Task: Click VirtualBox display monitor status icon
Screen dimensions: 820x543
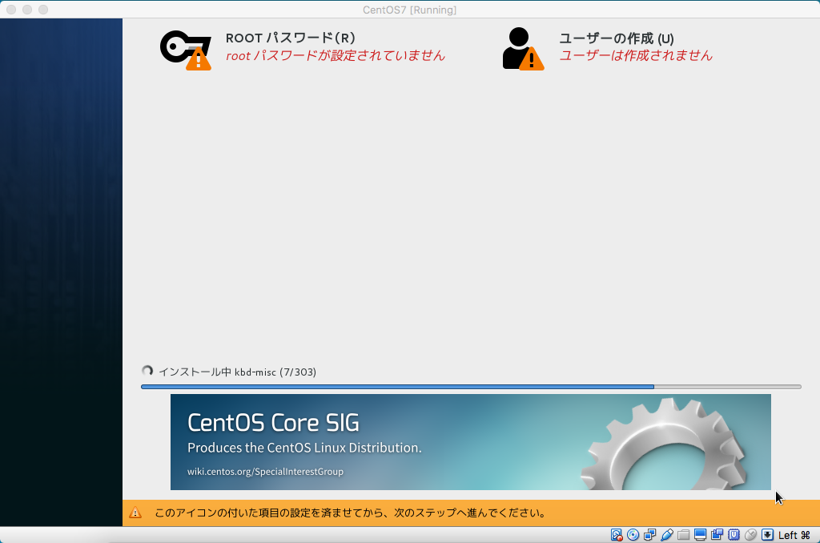Action: 700,535
